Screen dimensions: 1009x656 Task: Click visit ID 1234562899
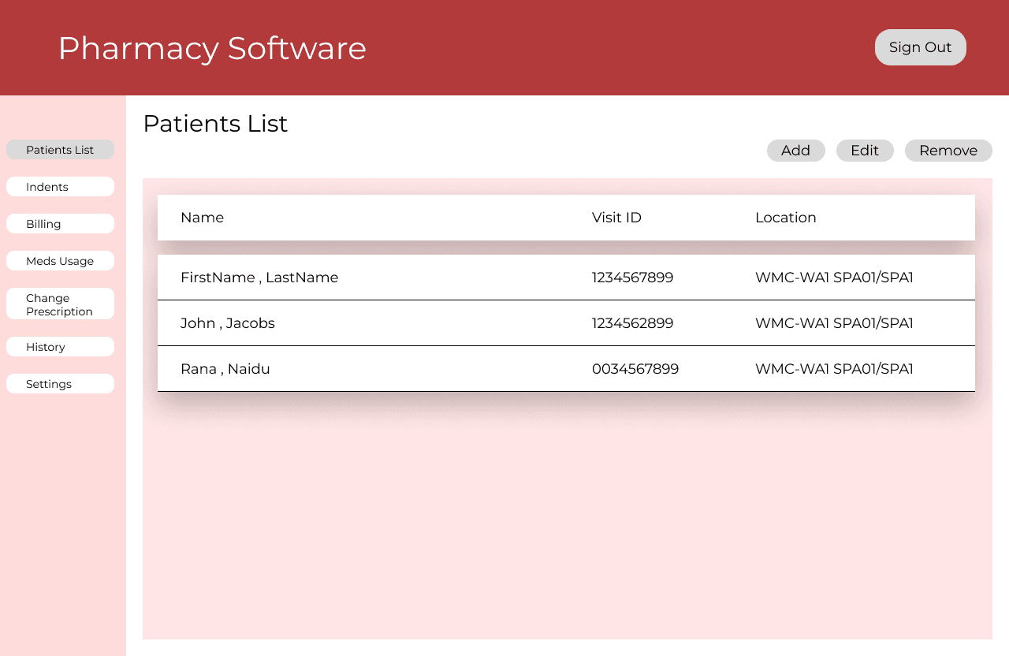(x=633, y=323)
